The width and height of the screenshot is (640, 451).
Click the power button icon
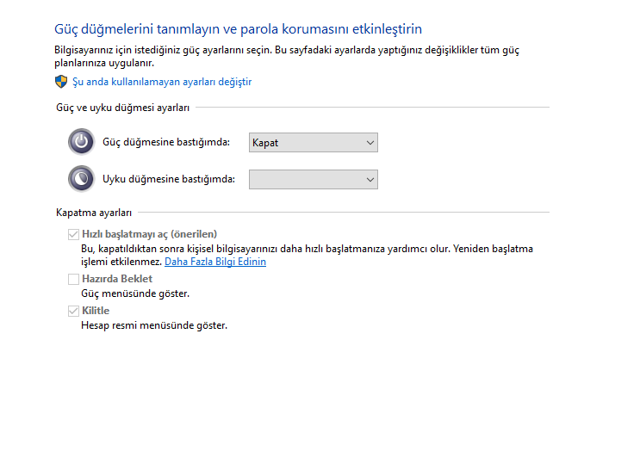tap(81, 142)
